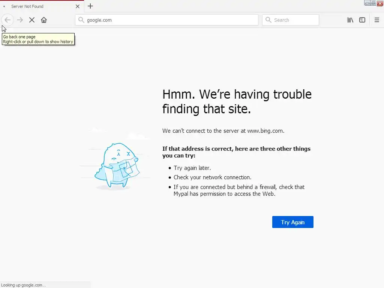The image size is (384, 288).
Task: Open the Library bookshelf icon
Action: tap(350, 20)
